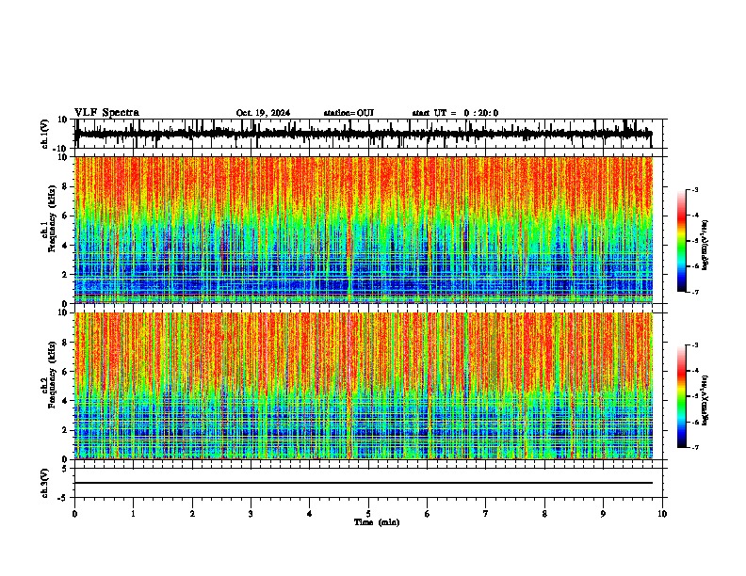Click the ch.1 spectrogram color scale bar
746x576 pixels.
(x=681, y=241)
